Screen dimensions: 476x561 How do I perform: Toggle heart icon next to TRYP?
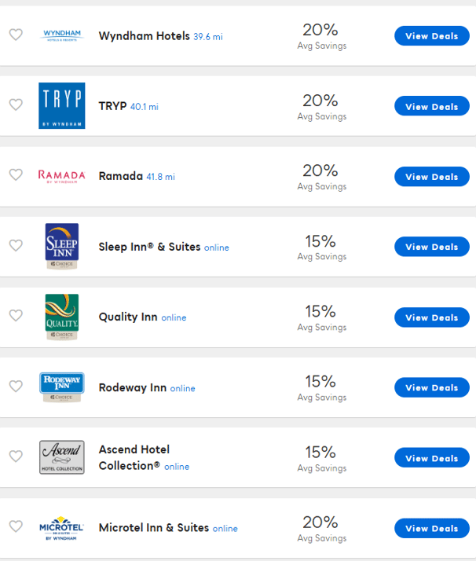(16, 104)
